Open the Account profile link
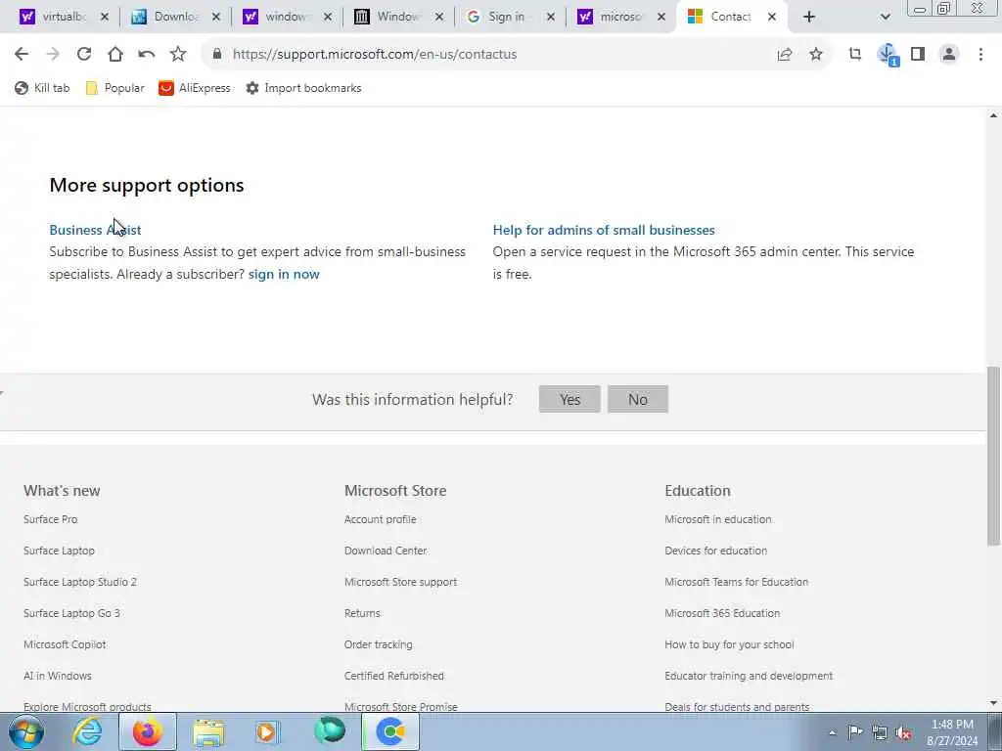 tap(381, 519)
